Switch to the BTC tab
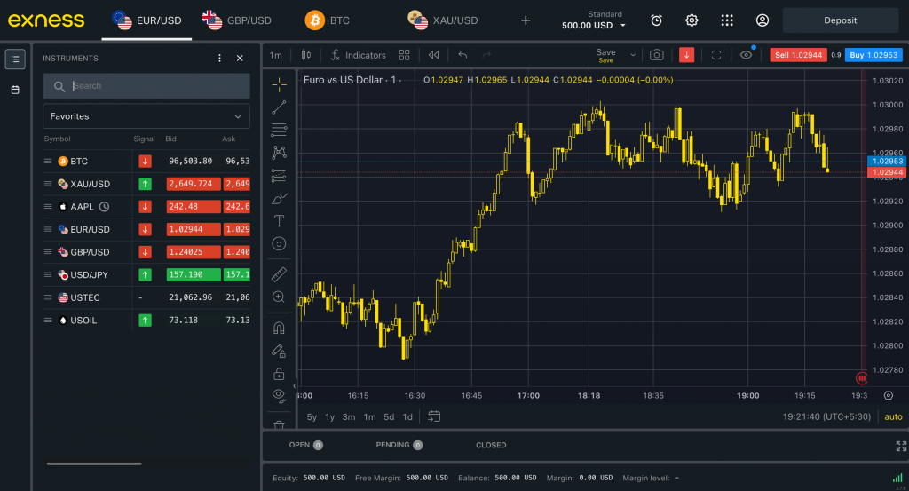 pyautogui.click(x=328, y=20)
